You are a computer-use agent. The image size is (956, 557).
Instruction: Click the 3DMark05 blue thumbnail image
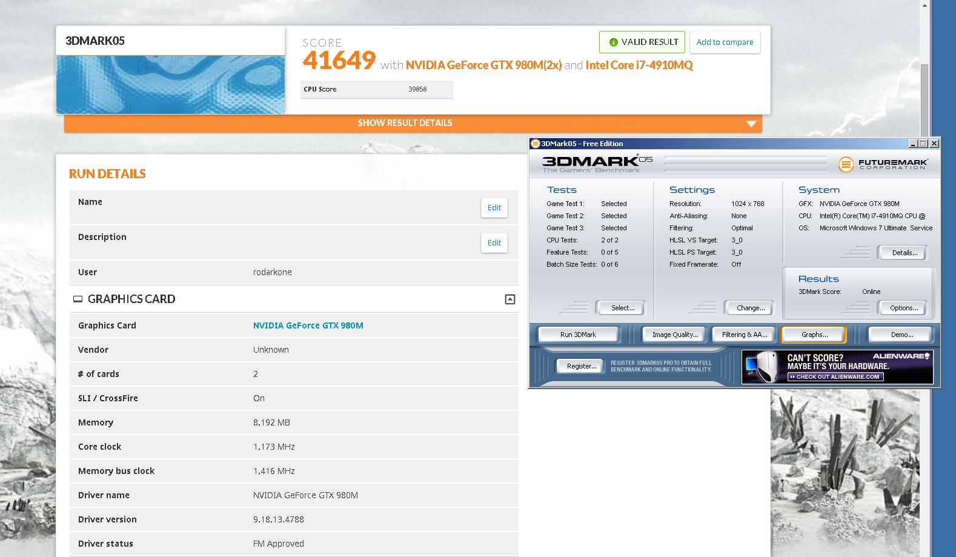[x=170, y=84]
